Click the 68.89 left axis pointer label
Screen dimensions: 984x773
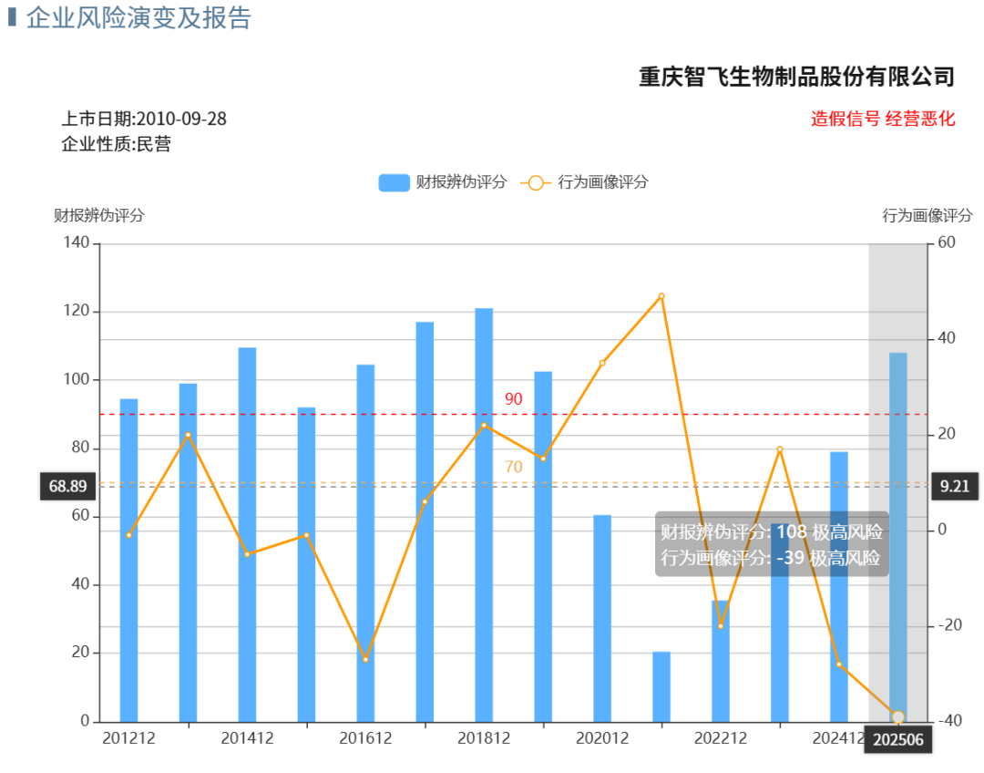67,486
